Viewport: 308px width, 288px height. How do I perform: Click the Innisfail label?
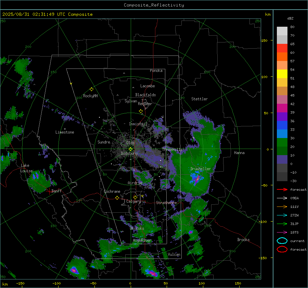tap(138, 124)
